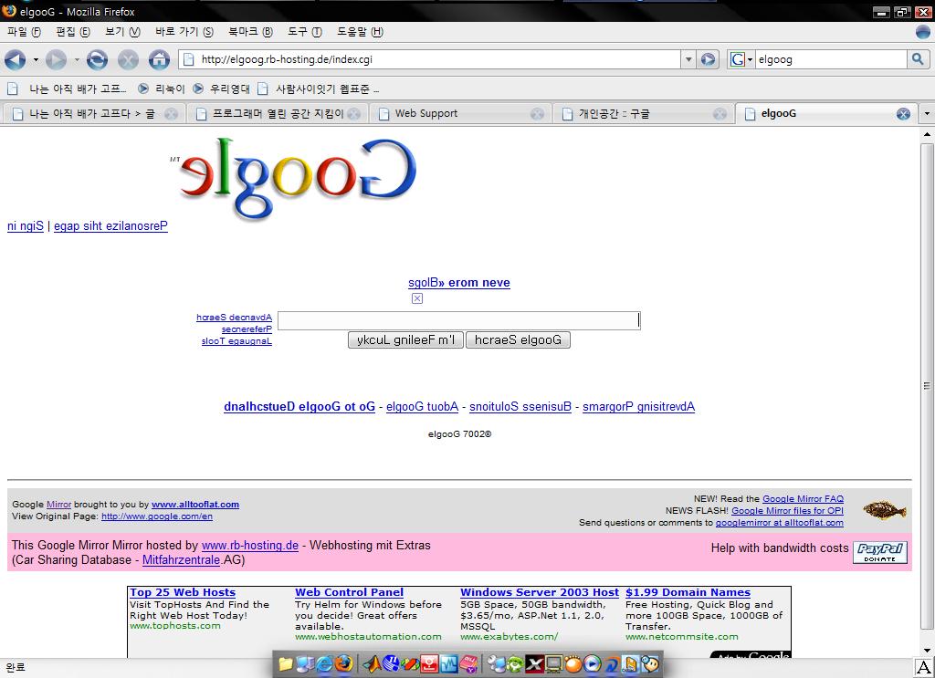The width and height of the screenshot is (935, 678).
Task: Open the monitor icon in the dock
Action: click(x=554, y=663)
